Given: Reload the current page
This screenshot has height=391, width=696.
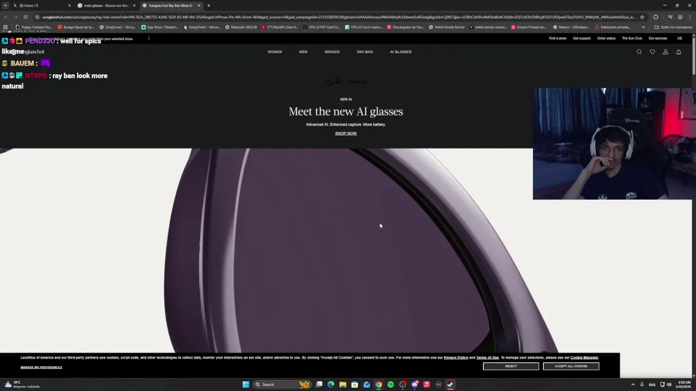Looking at the screenshot, I should pos(25,17).
